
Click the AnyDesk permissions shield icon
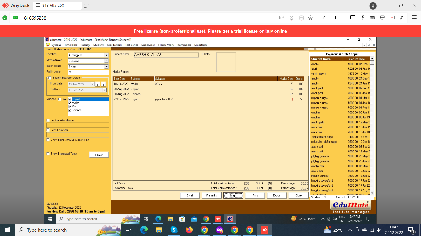pyautogui.click(x=382, y=18)
